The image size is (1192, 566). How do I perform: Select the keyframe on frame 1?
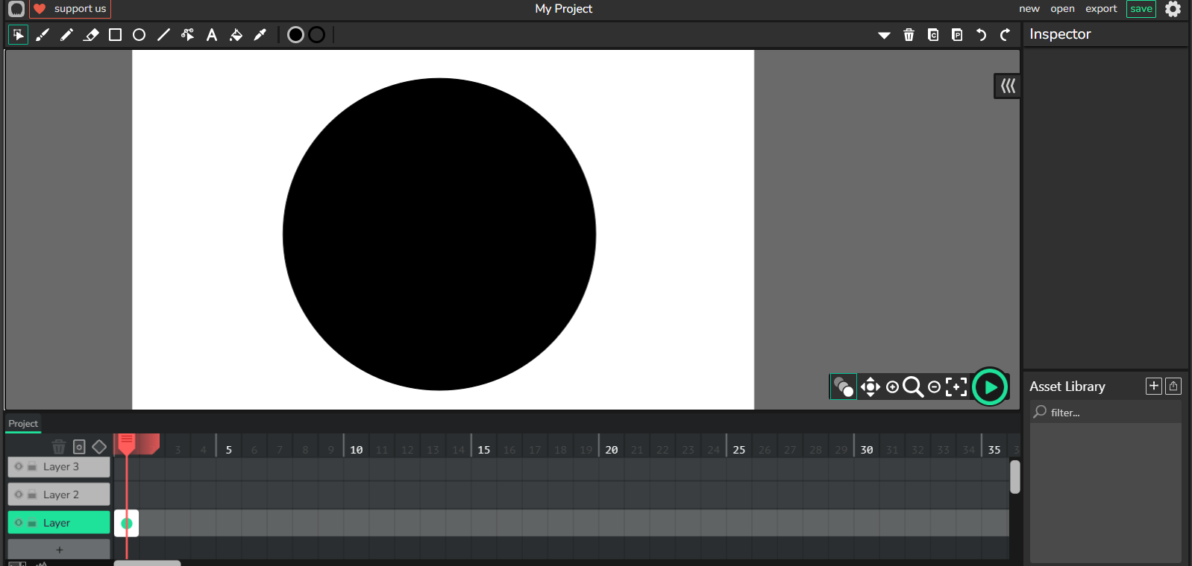coord(127,524)
